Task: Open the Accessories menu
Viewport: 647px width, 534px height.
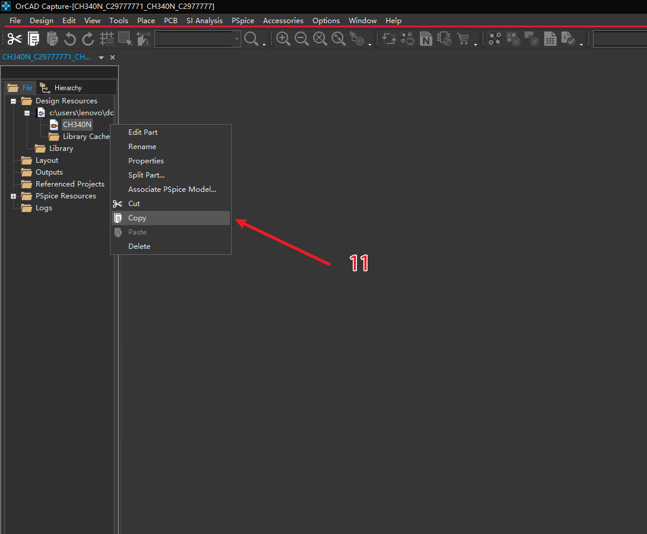Action: point(283,20)
